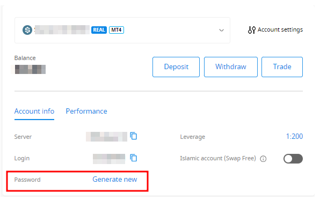Viewport: 320px width, 200px height.
Task: Click the Account settings sliders icon
Action: tap(252, 30)
